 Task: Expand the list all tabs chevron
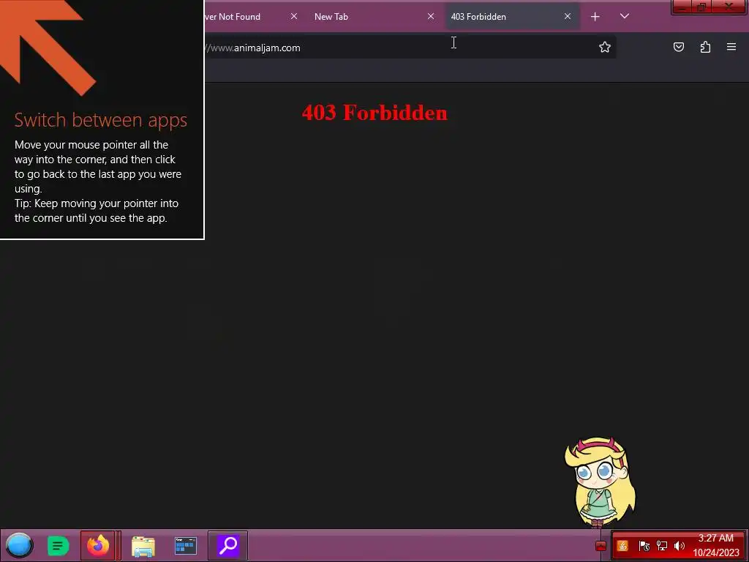tap(625, 16)
